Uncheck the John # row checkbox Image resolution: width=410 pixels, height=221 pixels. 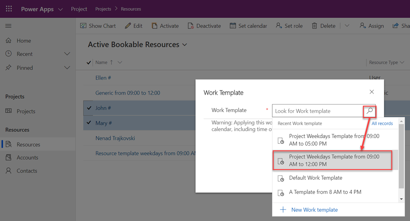(x=89, y=108)
